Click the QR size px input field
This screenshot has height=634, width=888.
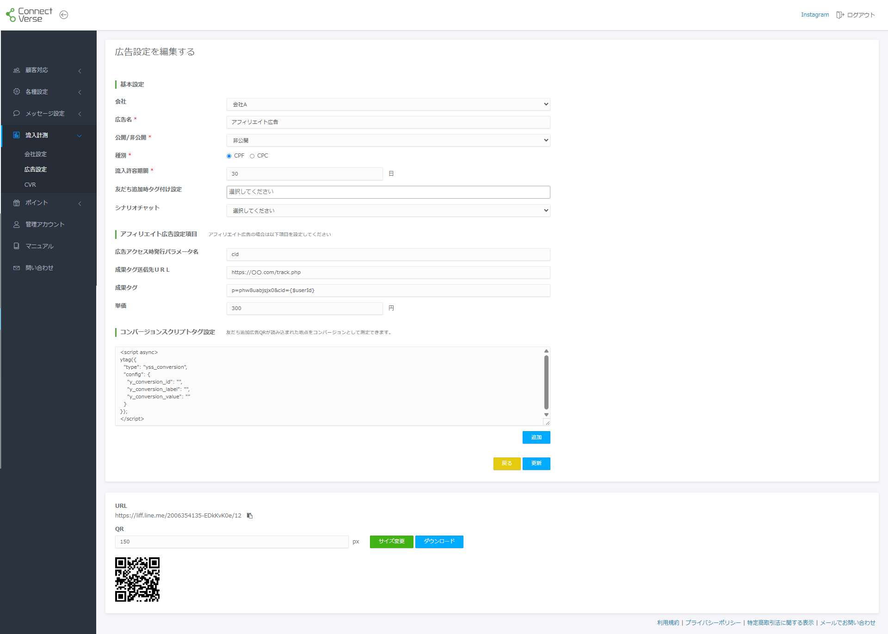(x=232, y=542)
